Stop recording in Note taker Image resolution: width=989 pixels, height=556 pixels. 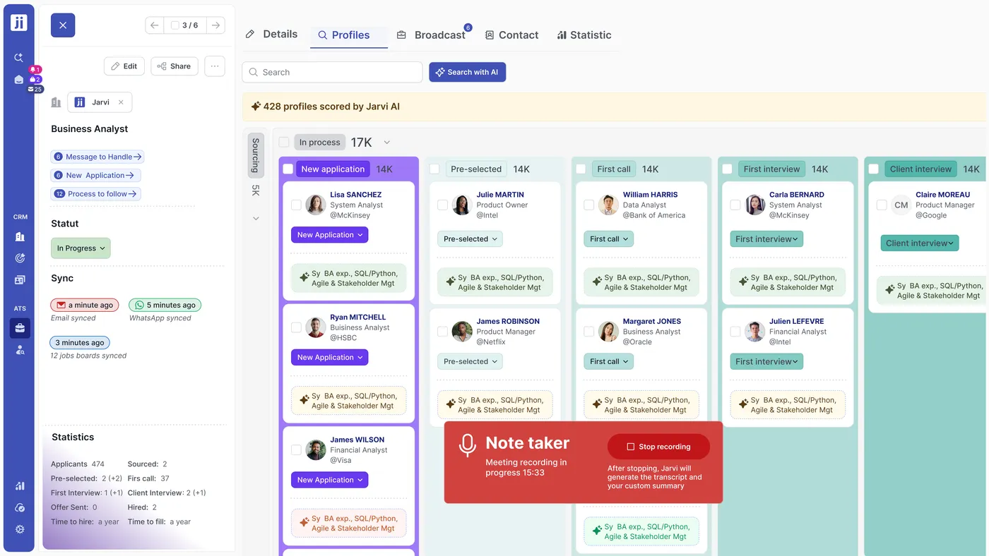pyautogui.click(x=658, y=447)
